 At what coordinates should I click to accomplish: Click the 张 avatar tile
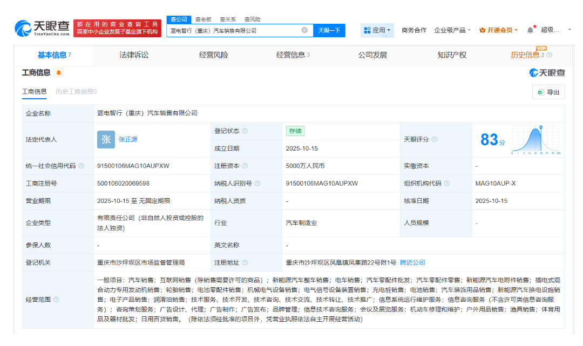(x=106, y=139)
